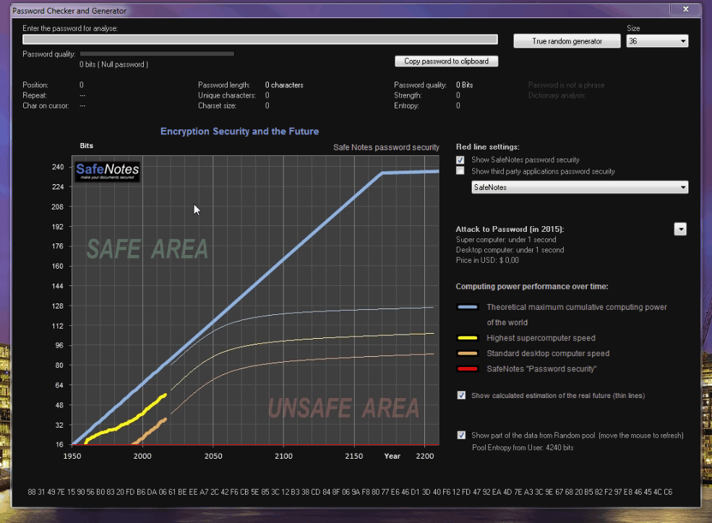Viewport: 712px width, 523px height.
Task: Click the password input field for analysis
Action: tap(260, 40)
